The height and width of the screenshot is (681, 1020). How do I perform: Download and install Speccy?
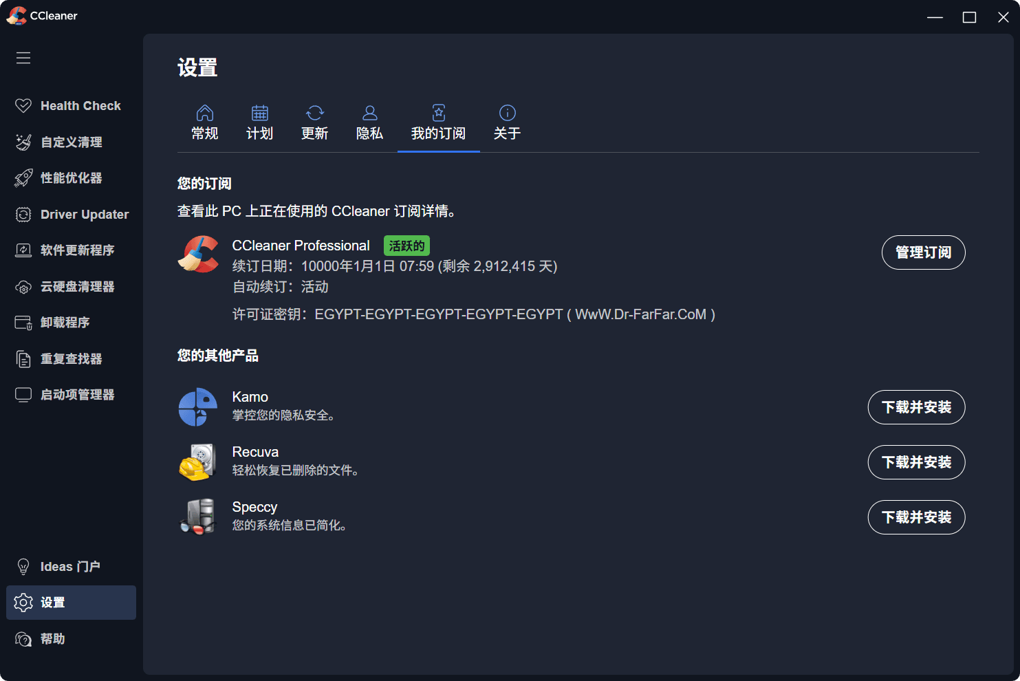tap(916, 517)
